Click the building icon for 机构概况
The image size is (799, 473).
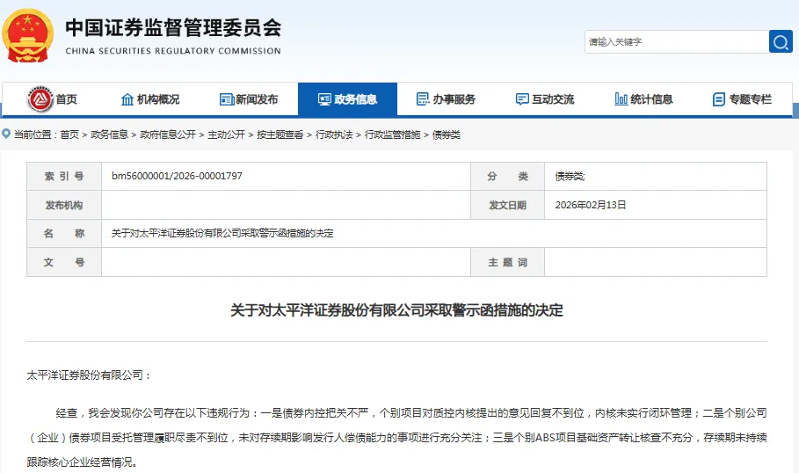coord(127,99)
